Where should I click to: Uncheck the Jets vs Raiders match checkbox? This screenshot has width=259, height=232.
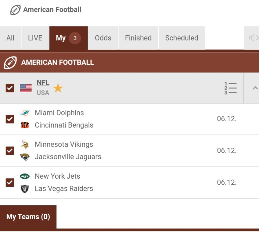(x=10, y=182)
